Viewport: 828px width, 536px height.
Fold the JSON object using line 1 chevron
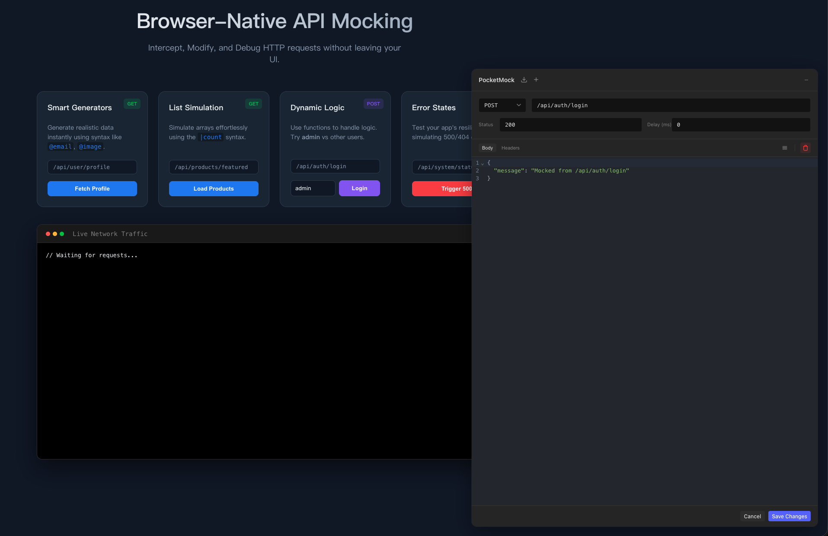[482, 163]
